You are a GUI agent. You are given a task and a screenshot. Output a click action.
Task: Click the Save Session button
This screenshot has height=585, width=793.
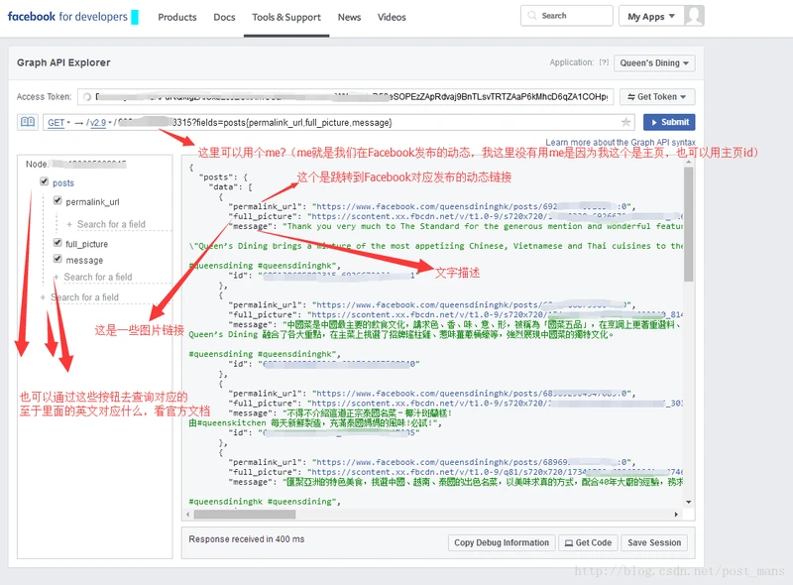click(654, 542)
